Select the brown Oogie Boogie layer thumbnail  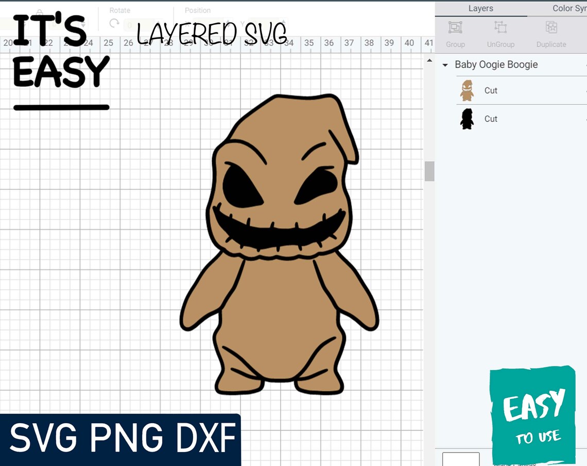(467, 90)
